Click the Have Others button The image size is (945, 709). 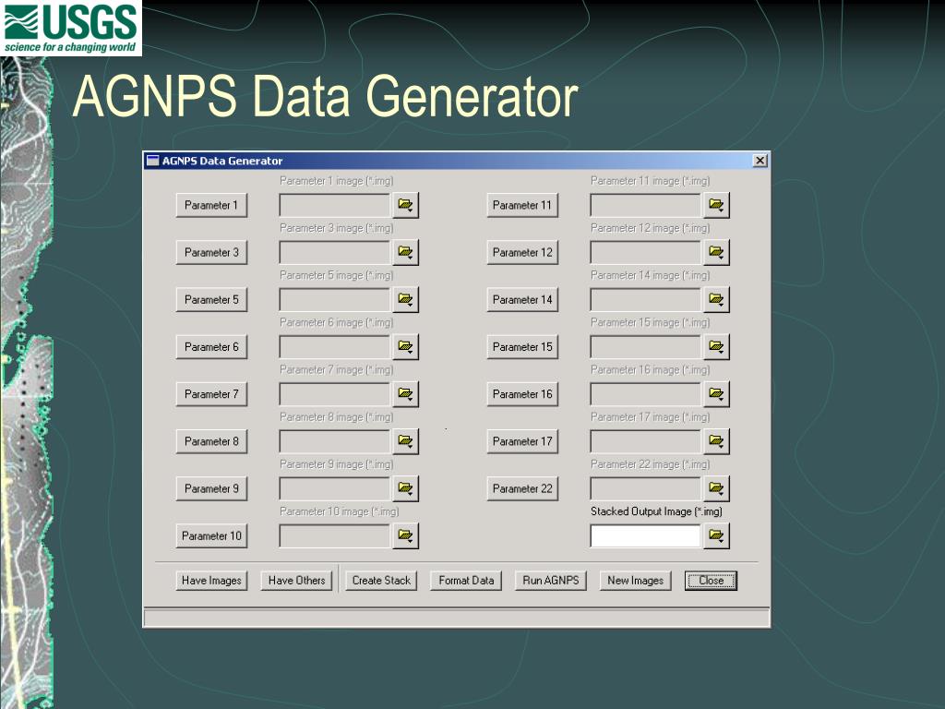296,581
